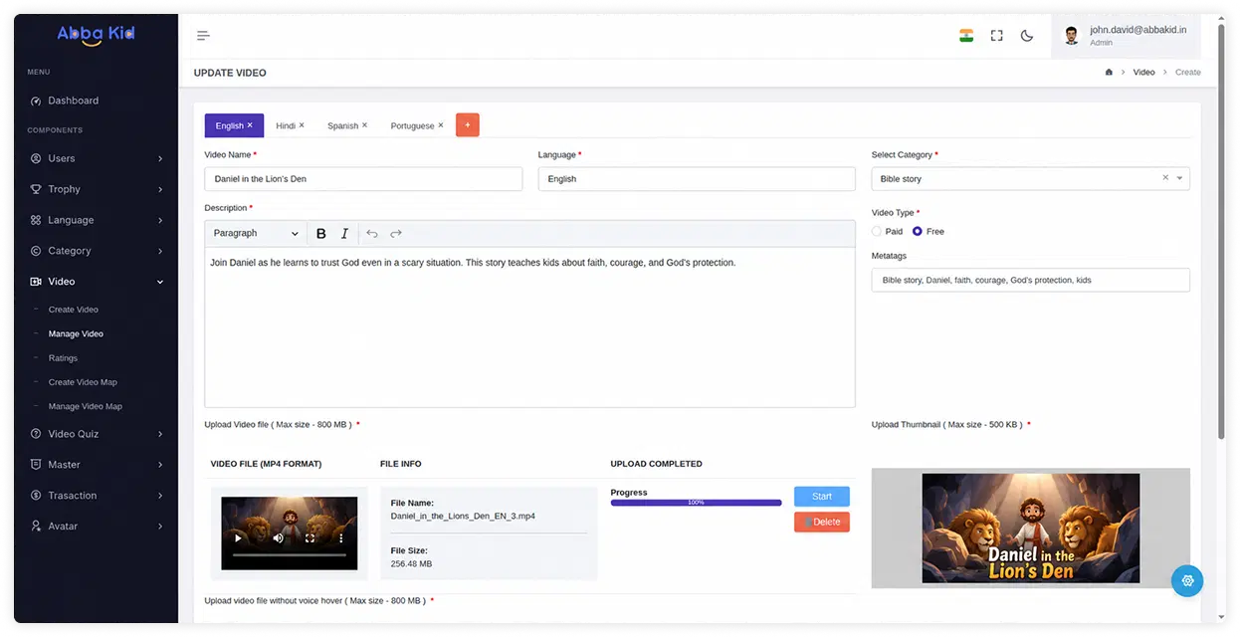Expand the Users menu chevron
The image size is (1240, 637).
point(160,158)
